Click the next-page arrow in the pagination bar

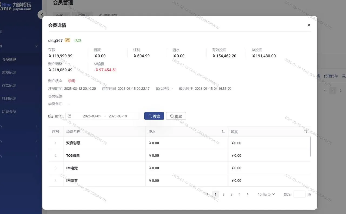pyautogui.click(x=248, y=194)
